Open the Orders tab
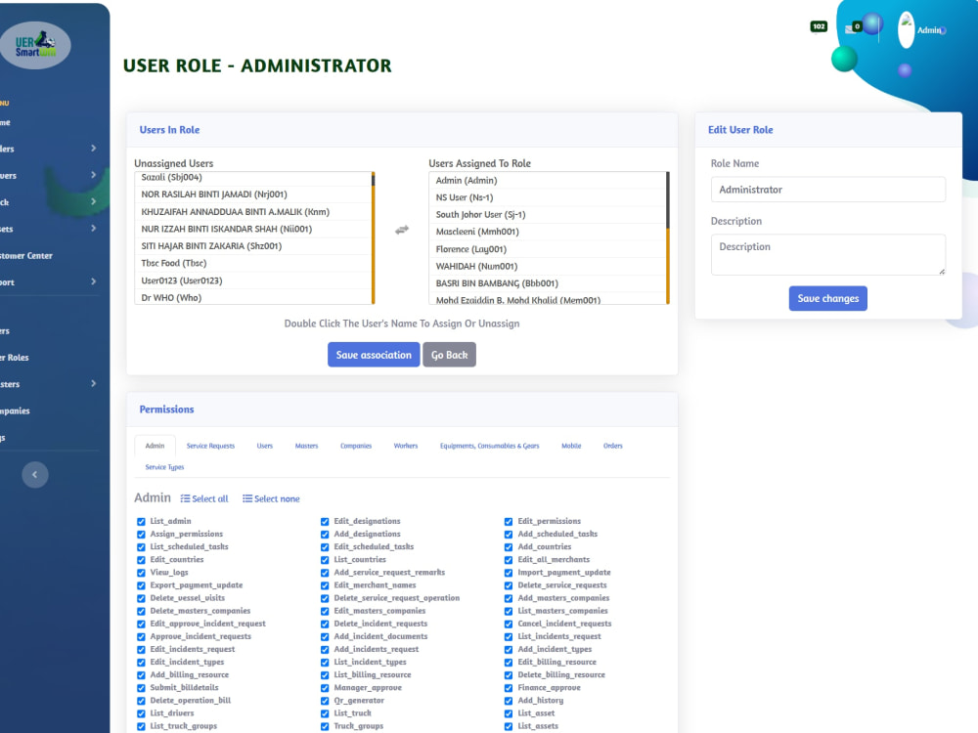Screen dimensions: 978x733 point(612,446)
